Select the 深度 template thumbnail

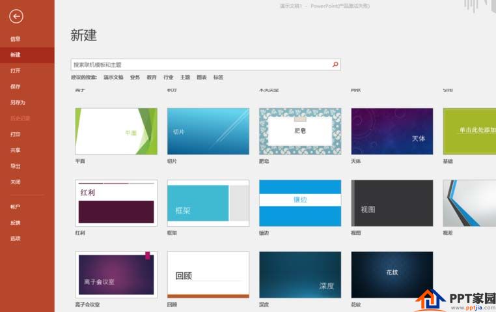click(x=300, y=275)
